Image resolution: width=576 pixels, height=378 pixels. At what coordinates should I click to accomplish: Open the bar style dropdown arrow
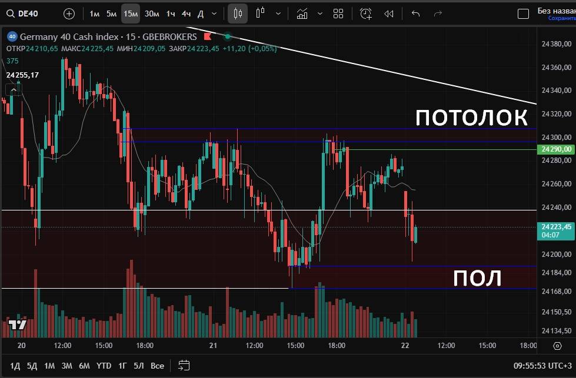[278, 14]
